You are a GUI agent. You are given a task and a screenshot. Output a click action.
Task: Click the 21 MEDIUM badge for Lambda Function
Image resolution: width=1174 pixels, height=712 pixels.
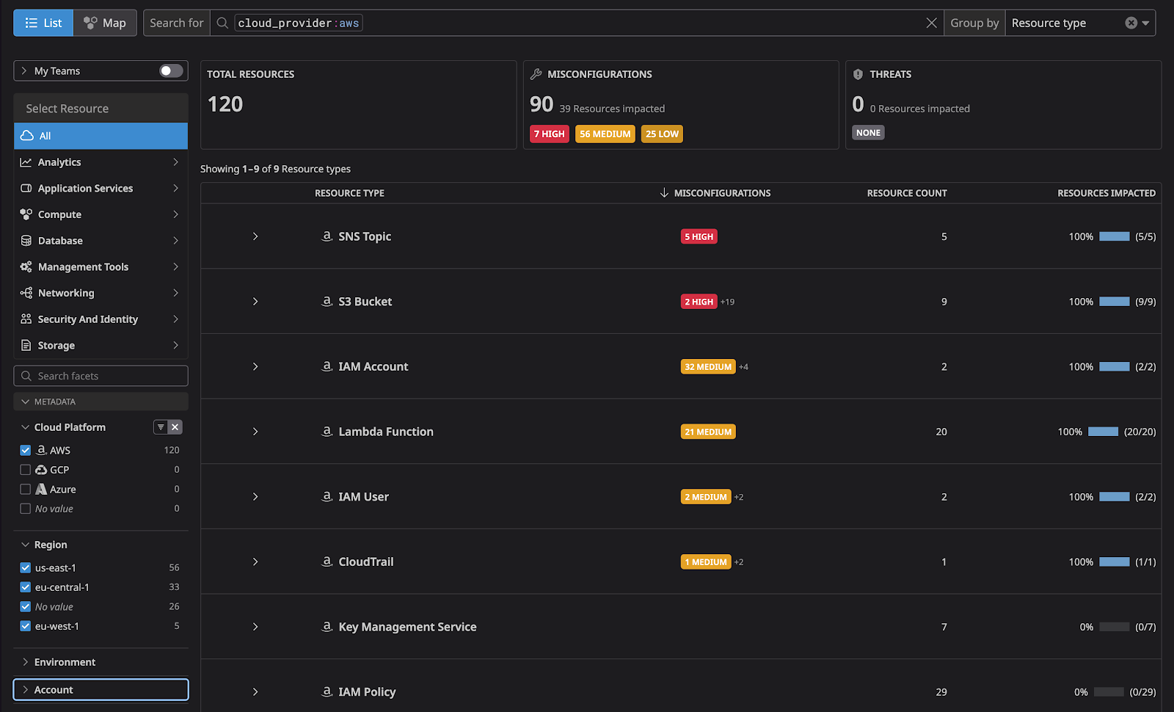(708, 432)
